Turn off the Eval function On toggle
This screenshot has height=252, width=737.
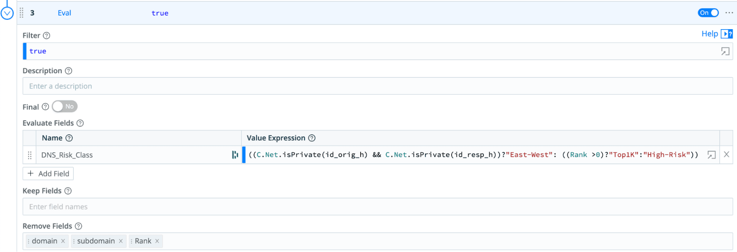pos(708,13)
